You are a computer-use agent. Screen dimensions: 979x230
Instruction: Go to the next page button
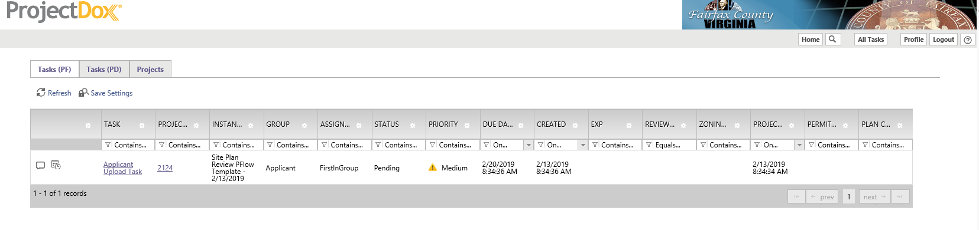[874, 196]
